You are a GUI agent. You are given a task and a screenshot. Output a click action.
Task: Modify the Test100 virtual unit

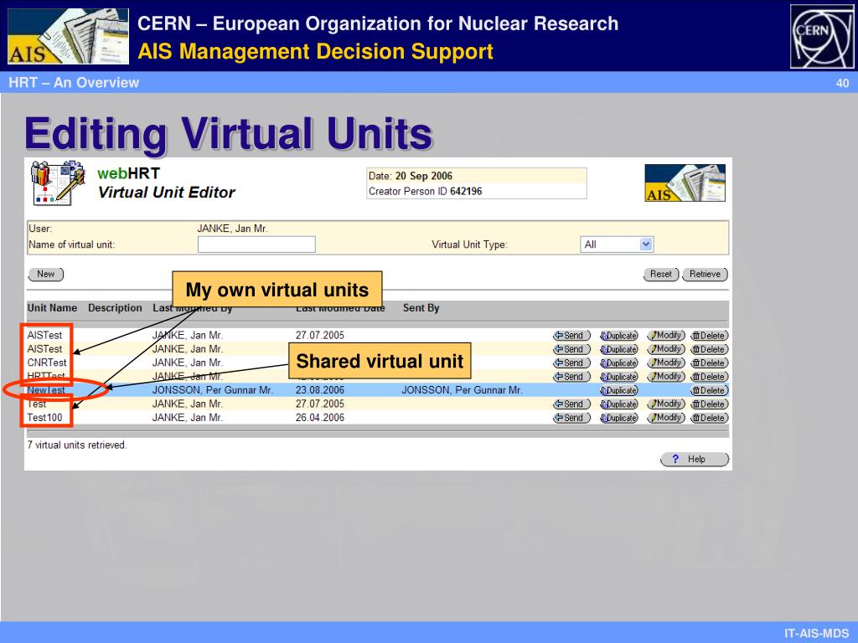(666, 417)
